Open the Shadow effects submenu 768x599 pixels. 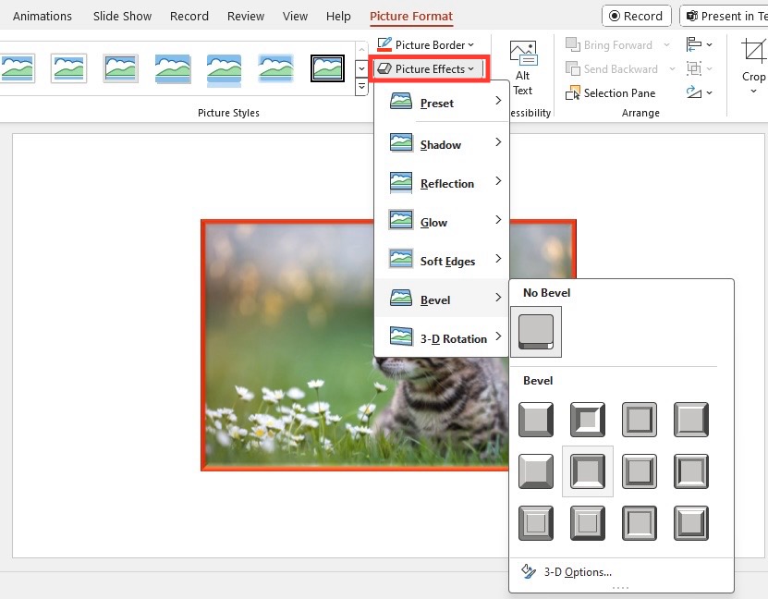tap(442, 143)
